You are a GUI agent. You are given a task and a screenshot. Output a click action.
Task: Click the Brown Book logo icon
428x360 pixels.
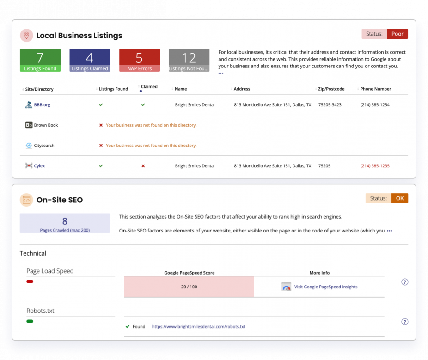tap(29, 125)
